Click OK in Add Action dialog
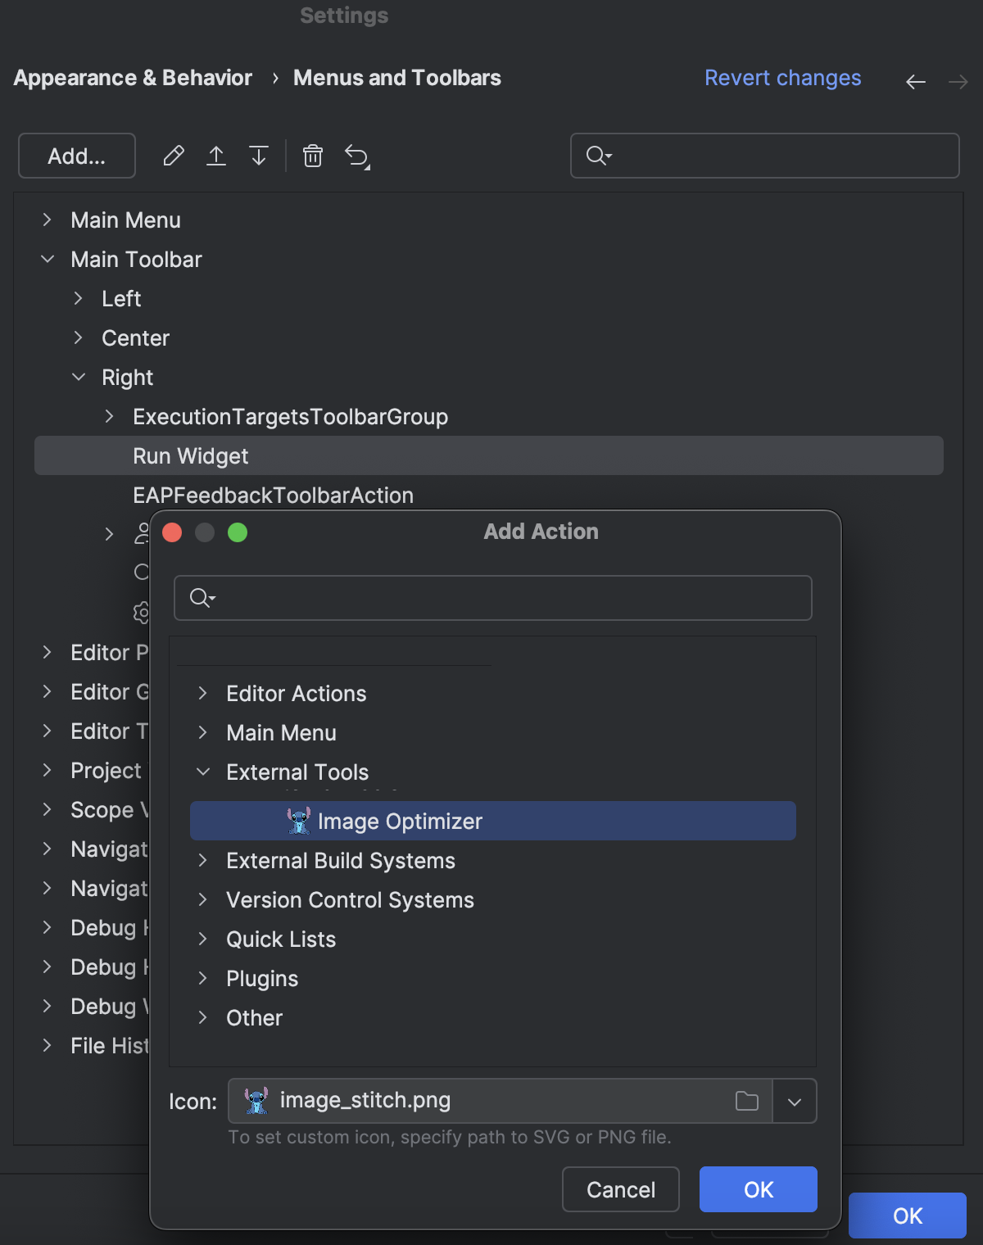This screenshot has width=983, height=1245. point(759,1189)
